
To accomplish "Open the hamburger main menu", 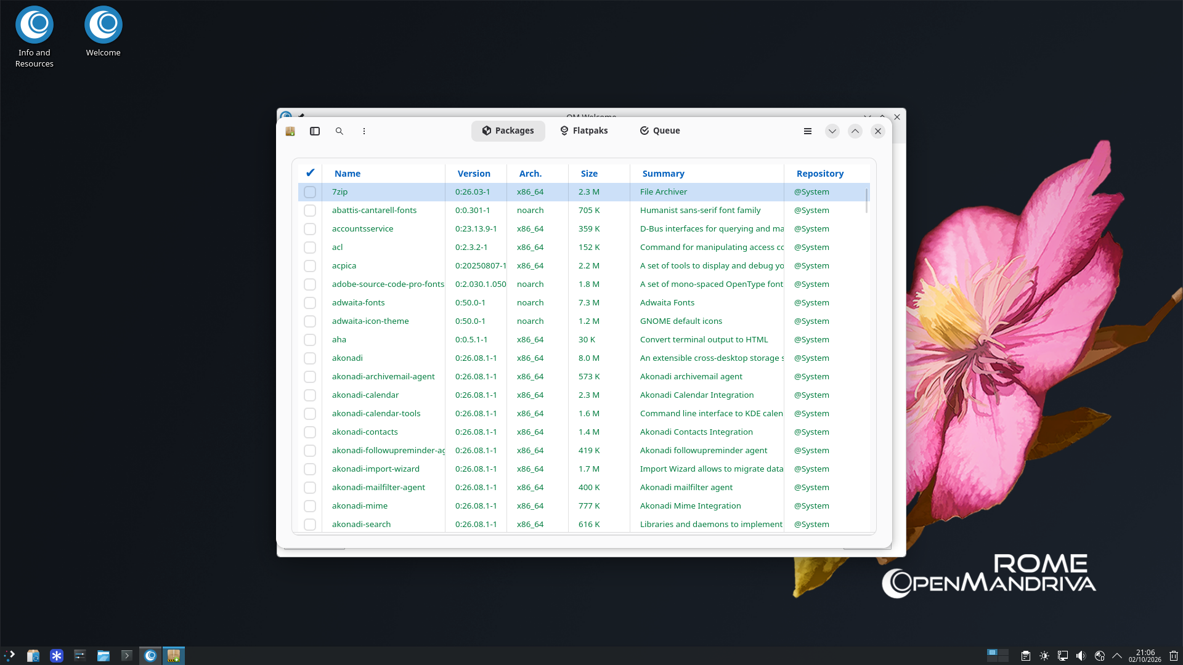I will coord(808,131).
